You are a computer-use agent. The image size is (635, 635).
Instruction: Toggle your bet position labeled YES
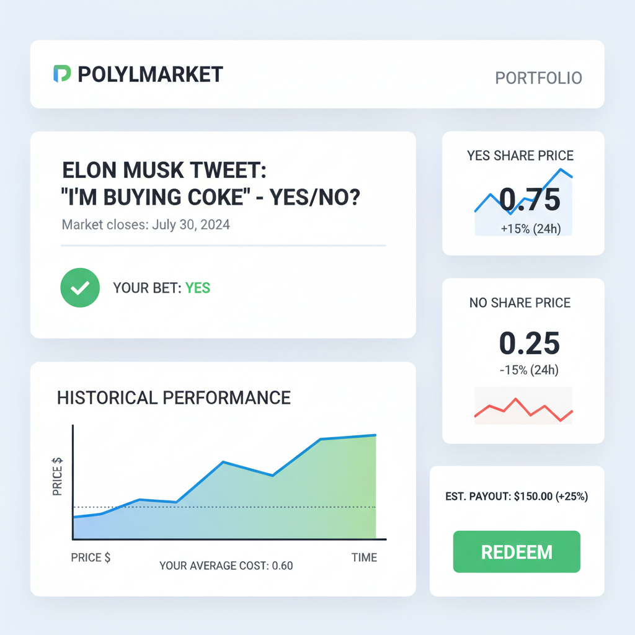pos(198,288)
